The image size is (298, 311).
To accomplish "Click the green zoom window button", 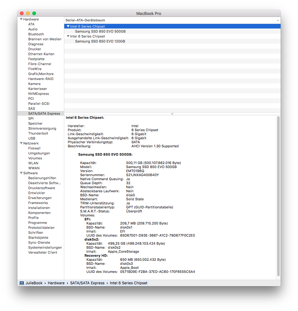I will coord(34,13).
